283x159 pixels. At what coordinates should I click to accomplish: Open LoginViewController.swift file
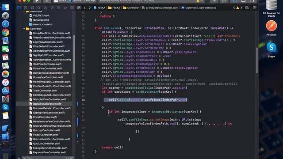point(48,42)
